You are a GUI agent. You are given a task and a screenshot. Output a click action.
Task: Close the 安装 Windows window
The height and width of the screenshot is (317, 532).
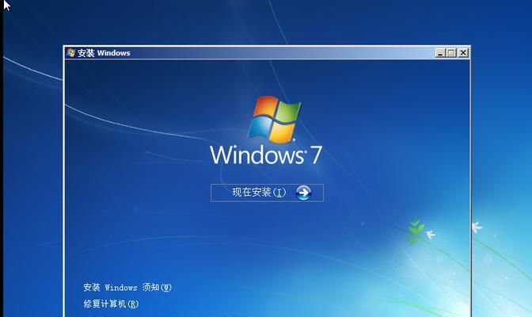[463, 52]
